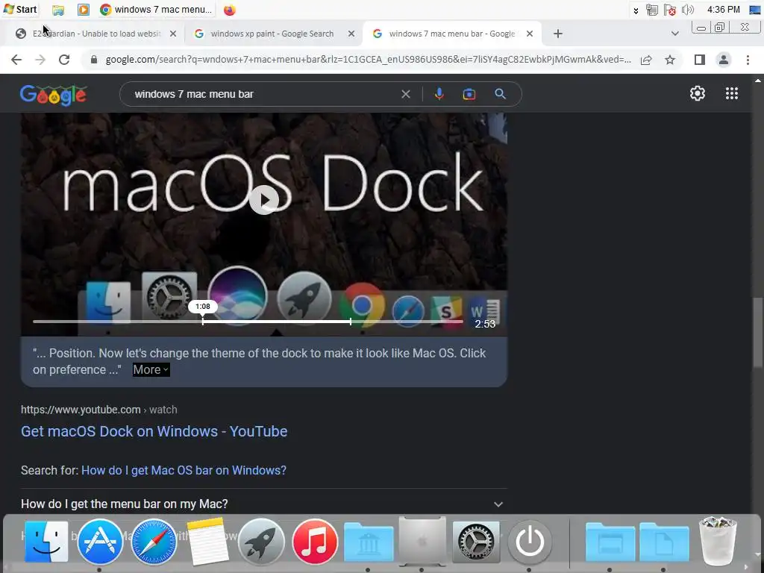Open the Trash bin in the dock

tap(718, 542)
